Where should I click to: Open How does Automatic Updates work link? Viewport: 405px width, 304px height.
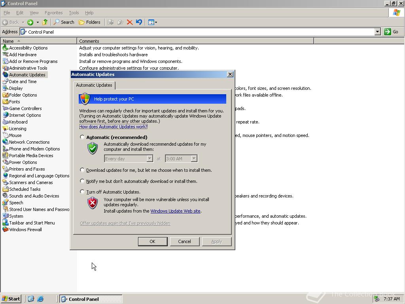pos(114,127)
